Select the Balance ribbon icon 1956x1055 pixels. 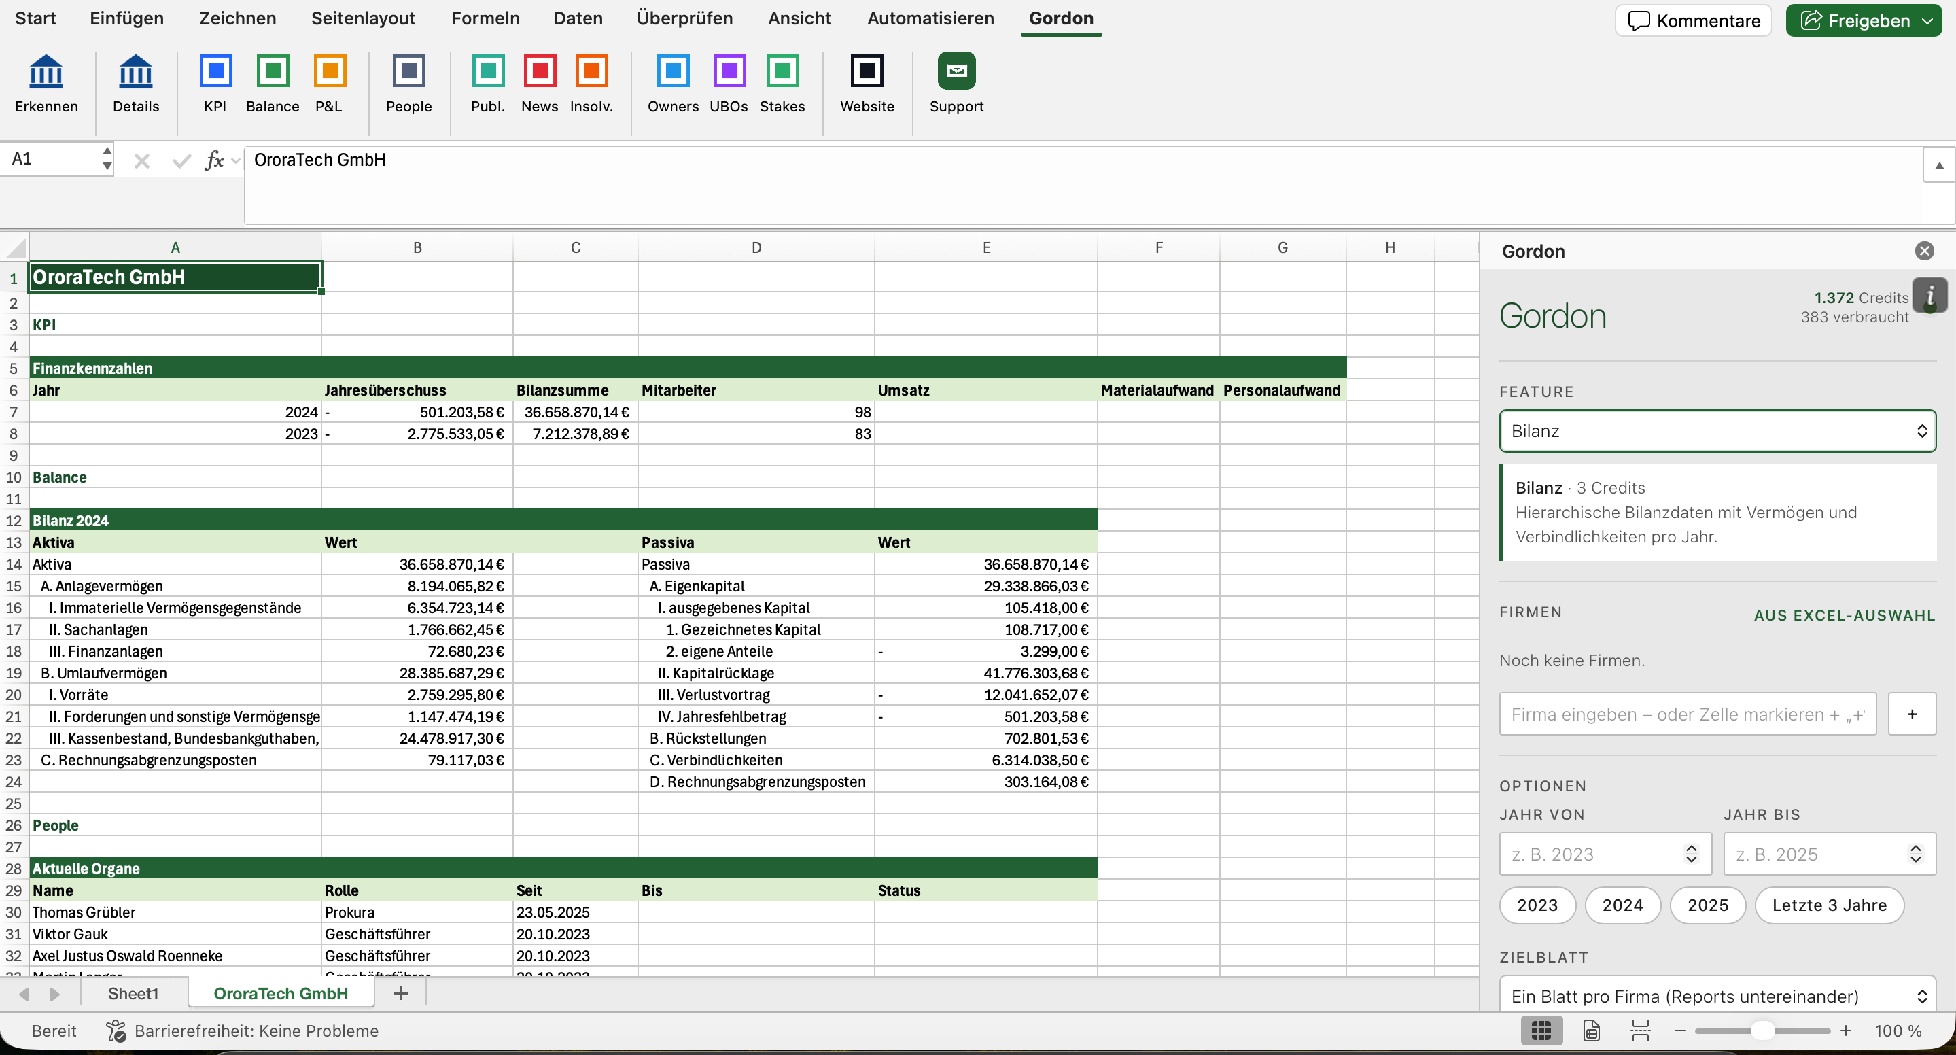point(273,71)
